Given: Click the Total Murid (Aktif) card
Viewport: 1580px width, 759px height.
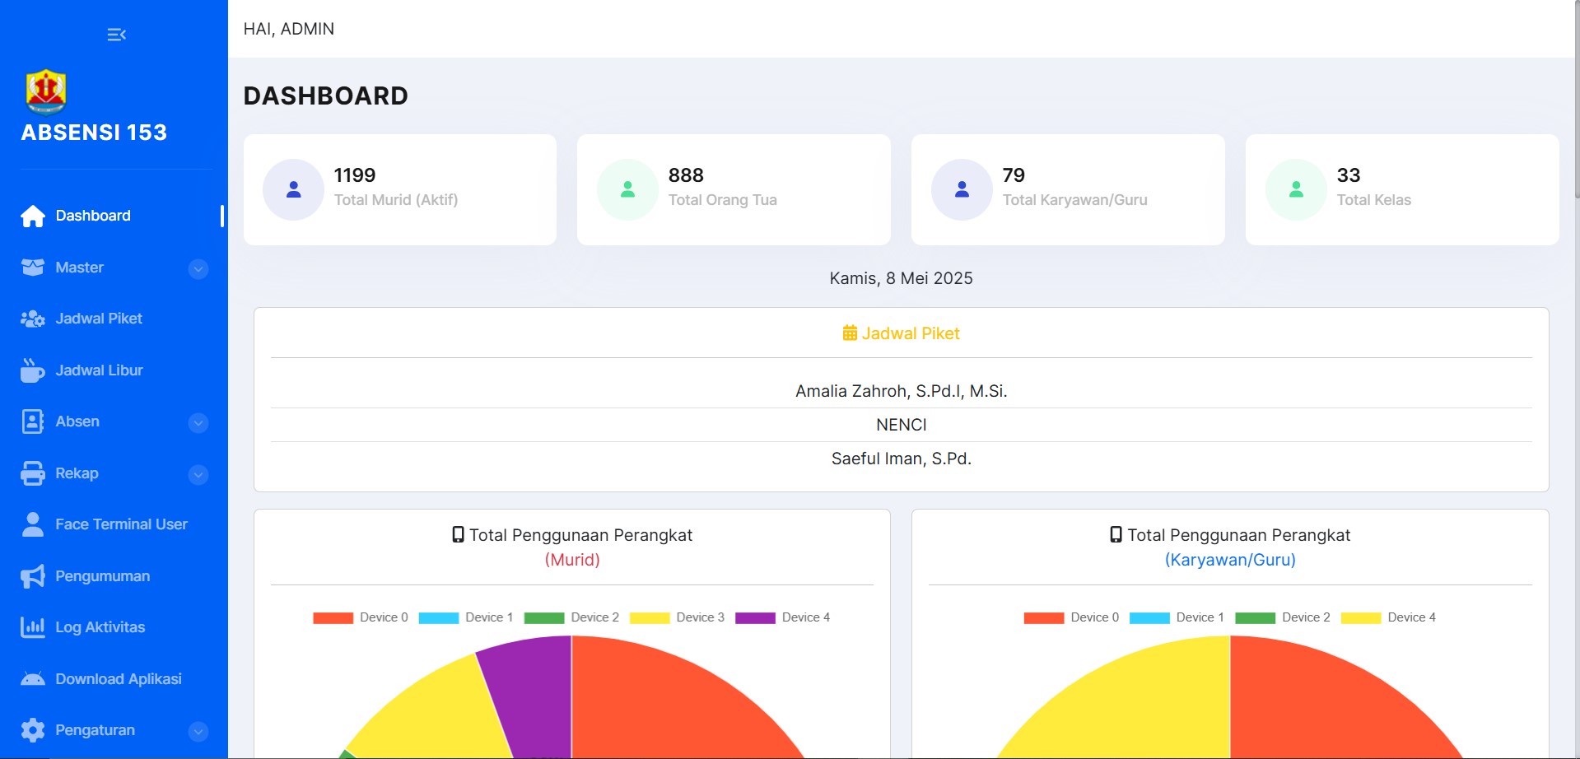Looking at the screenshot, I should pos(400,189).
